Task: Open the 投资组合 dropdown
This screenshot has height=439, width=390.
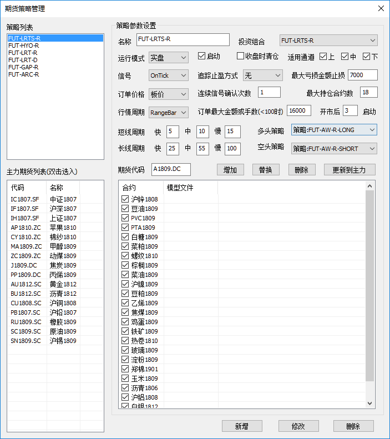Action: coord(328,41)
